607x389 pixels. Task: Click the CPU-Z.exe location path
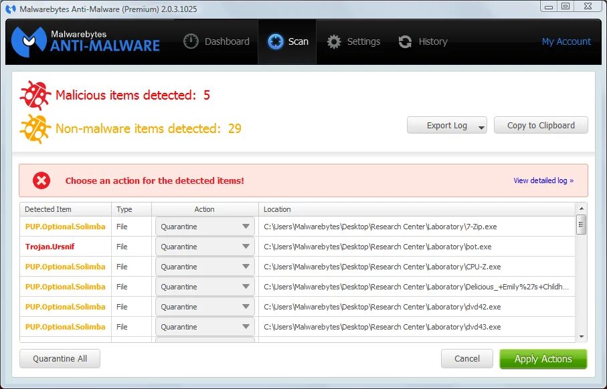(x=382, y=267)
